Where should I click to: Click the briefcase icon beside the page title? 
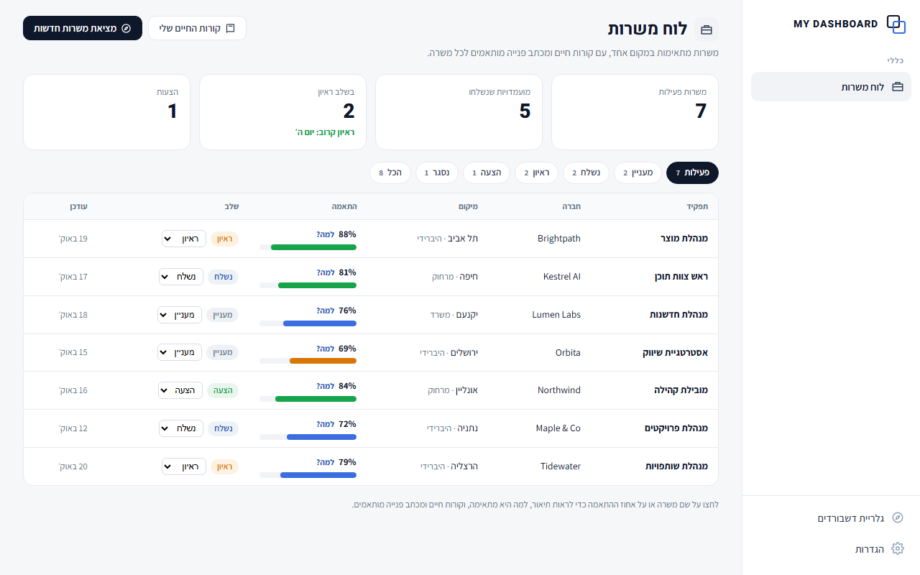click(x=707, y=29)
